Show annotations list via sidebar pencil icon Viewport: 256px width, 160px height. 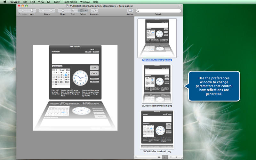click(x=176, y=157)
